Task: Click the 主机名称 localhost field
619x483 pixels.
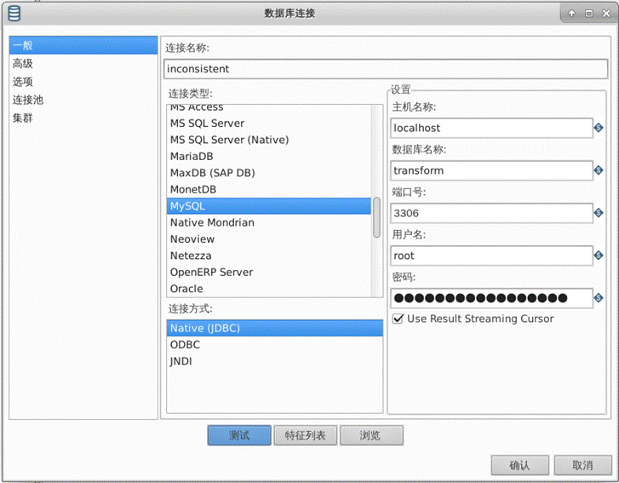Action: point(491,128)
